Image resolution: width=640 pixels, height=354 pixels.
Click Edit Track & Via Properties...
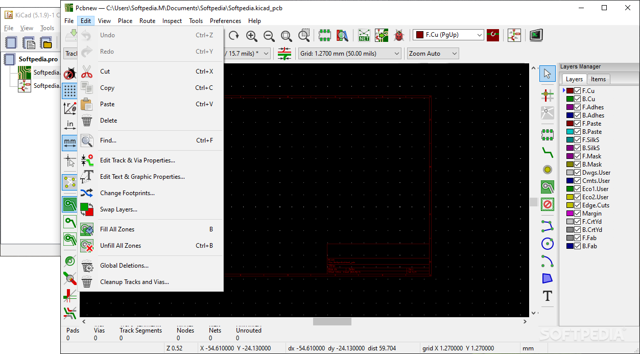(x=151, y=160)
